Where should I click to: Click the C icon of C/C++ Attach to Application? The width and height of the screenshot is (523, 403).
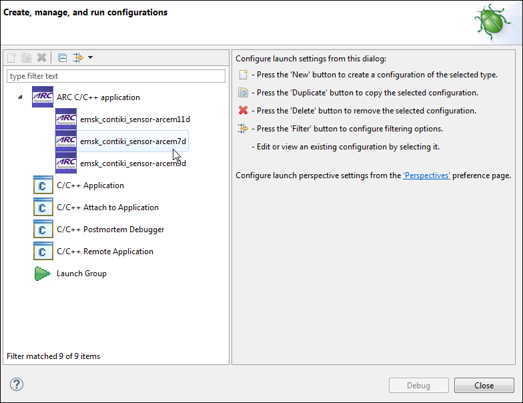(x=43, y=207)
